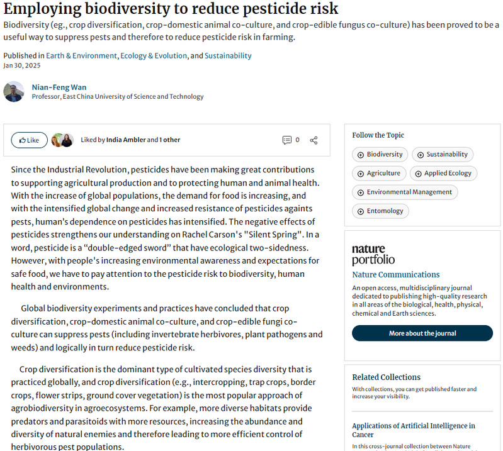This screenshot has height=451, width=503.
Task: Follow the Biodiversity topic
Action: point(380,155)
